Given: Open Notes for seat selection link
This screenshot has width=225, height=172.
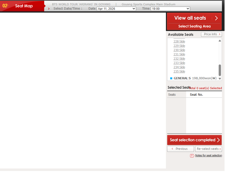Looking at the screenshot, I should [x=208, y=156].
